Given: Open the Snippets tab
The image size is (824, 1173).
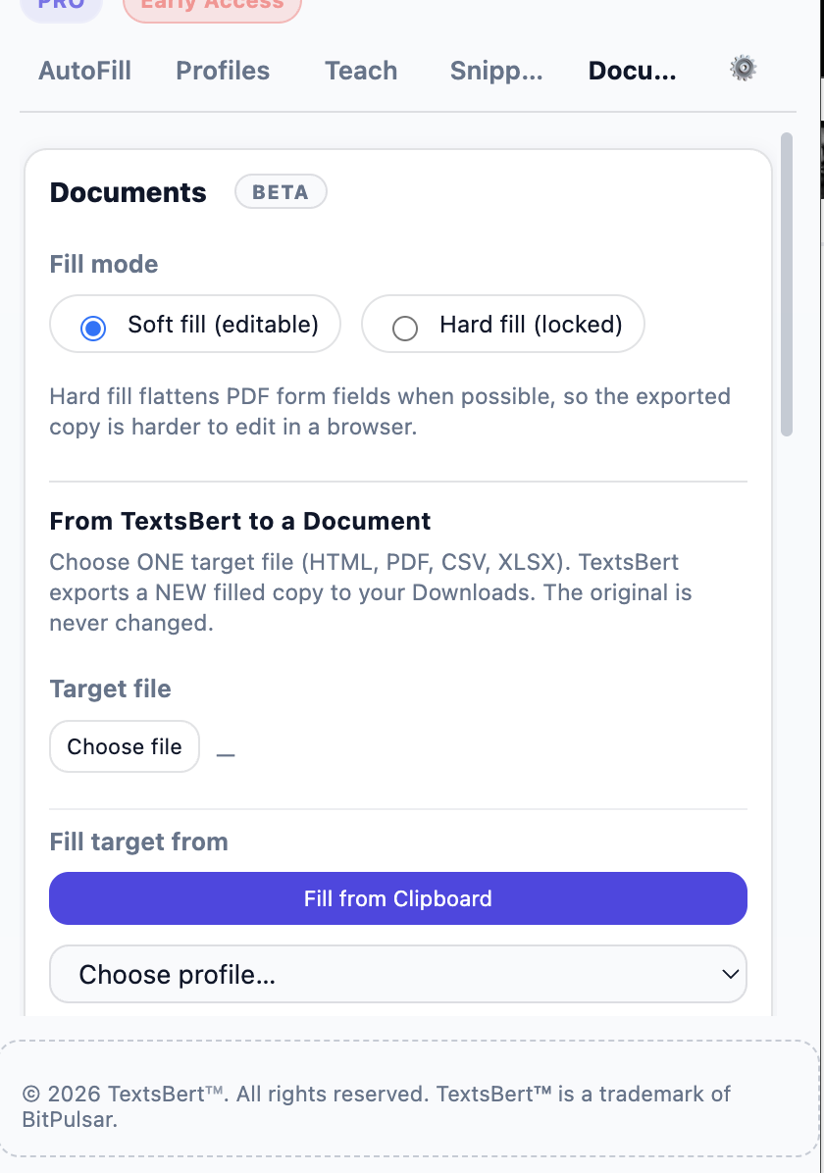Looking at the screenshot, I should click(x=496, y=71).
